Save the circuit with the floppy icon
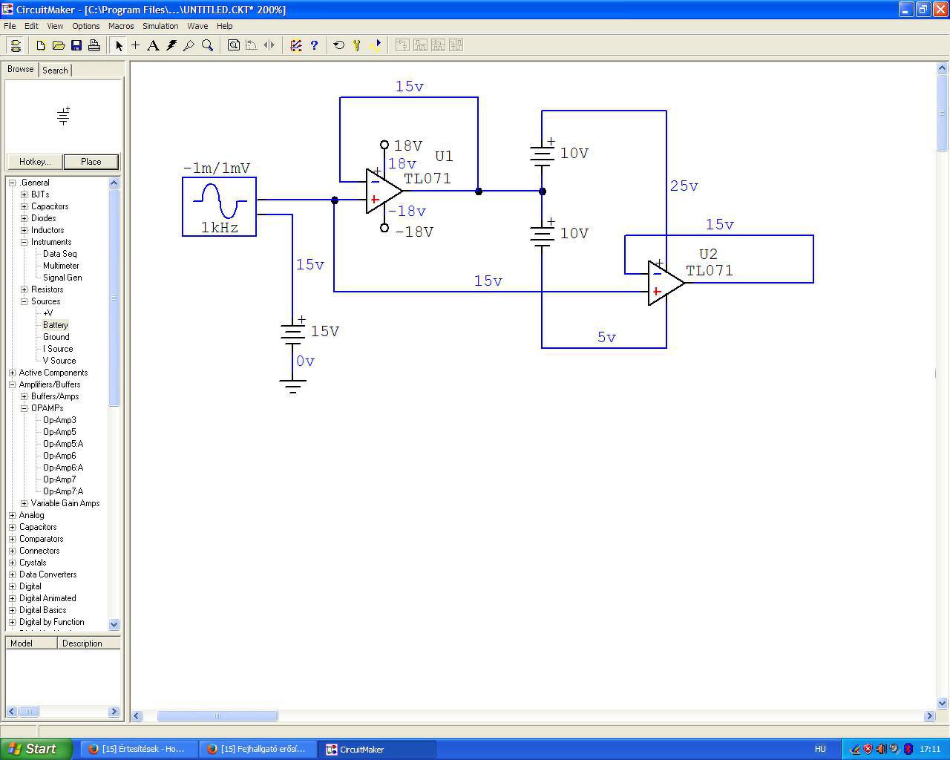Image resolution: width=950 pixels, height=760 pixels. [x=76, y=45]
